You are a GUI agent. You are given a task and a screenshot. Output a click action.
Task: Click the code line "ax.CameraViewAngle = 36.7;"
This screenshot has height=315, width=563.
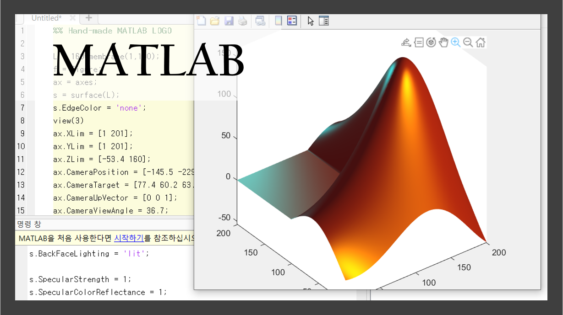[110, 210]
